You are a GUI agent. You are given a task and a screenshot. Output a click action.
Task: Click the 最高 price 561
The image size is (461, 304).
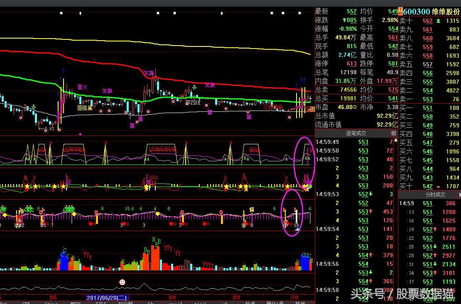click(x=393, y=38)
